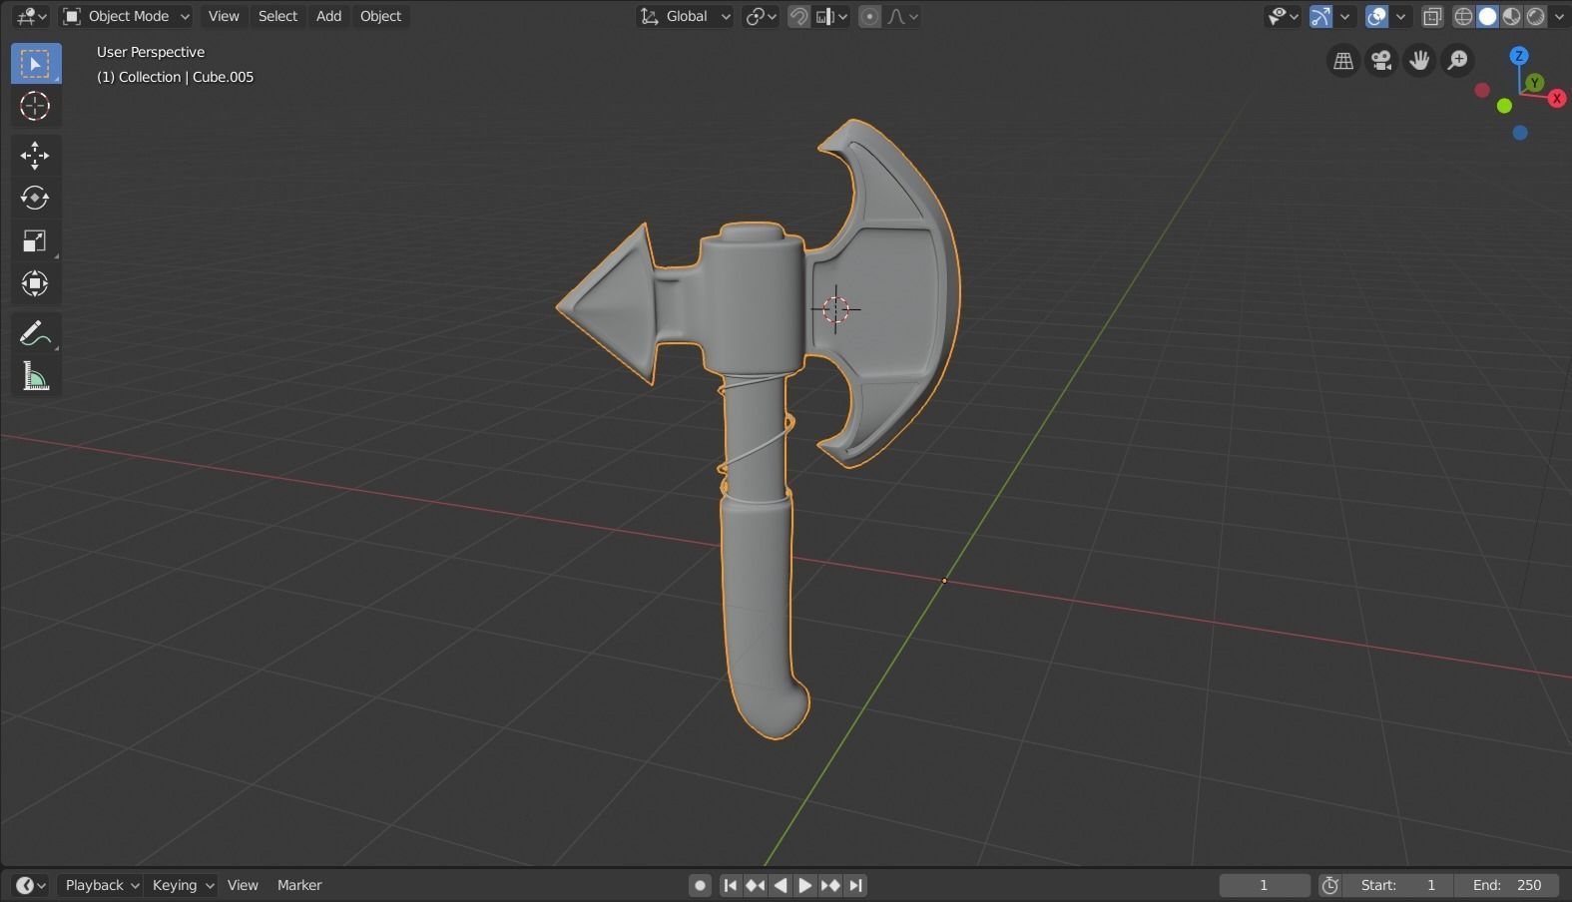Toggle the camera view icon
The image size is (1572, 902).
[1381, 61]
